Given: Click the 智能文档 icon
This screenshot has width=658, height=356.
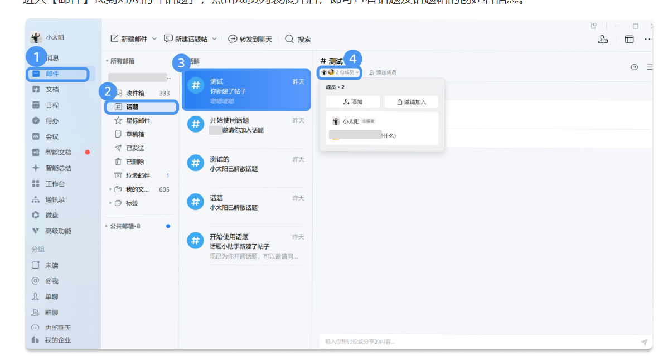Looking at the screenshot, I should click(36, 152).
